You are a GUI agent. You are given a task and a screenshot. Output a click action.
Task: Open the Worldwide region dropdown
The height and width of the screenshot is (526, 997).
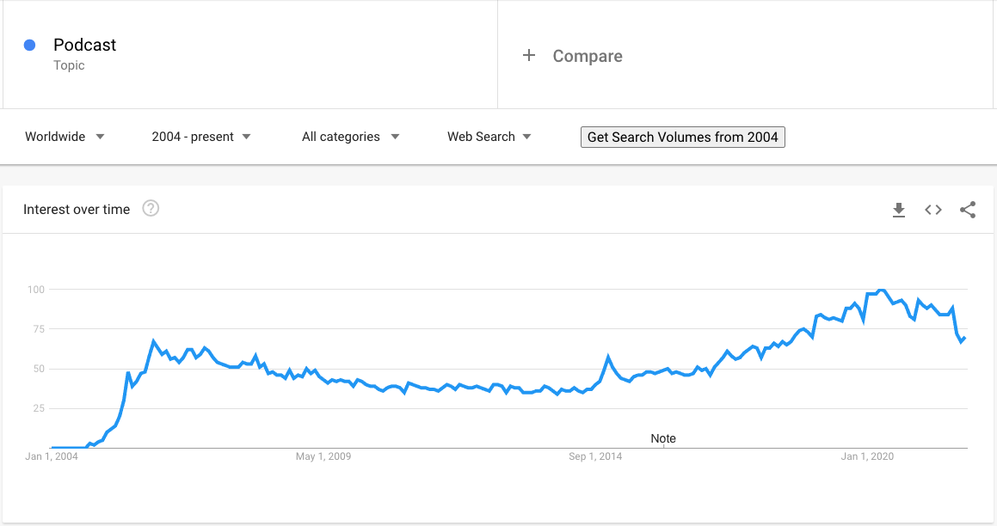coord(65,137)
